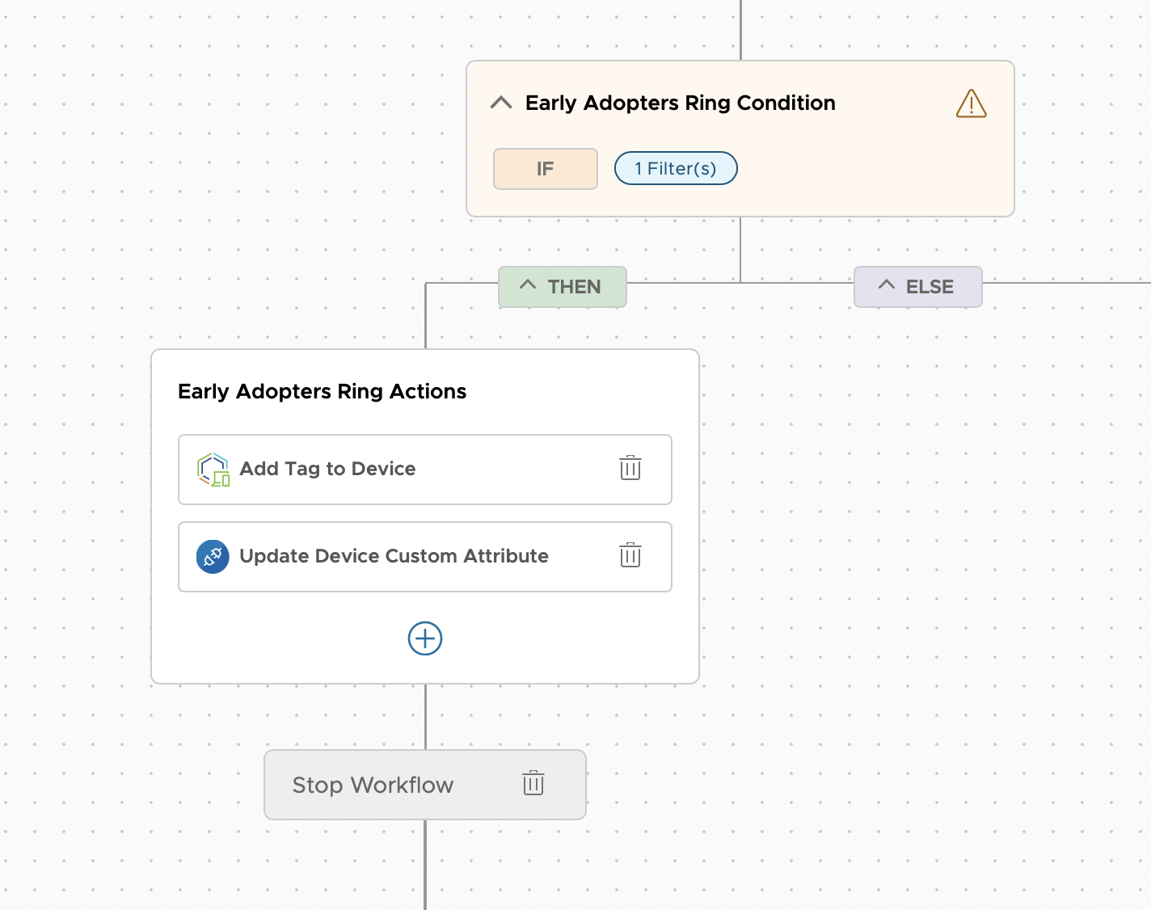Click the Add Tag to Device hexagon icon

coord(213,470)
